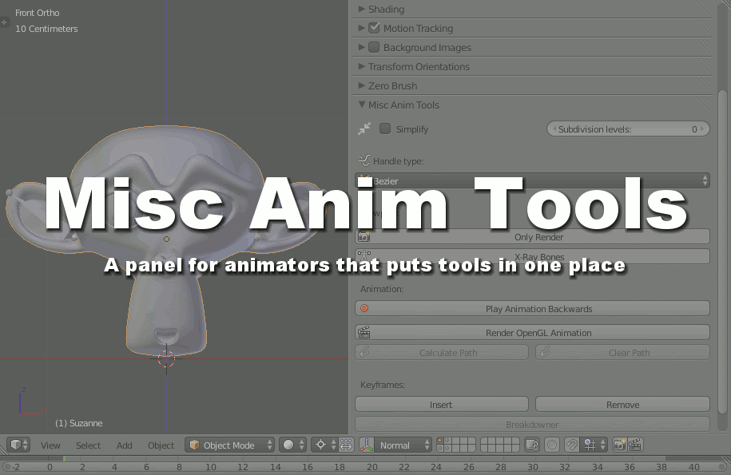Click the Insert keyframe button
The height and width of the screenshot is (475, 731).
click(x=442, y=404)
